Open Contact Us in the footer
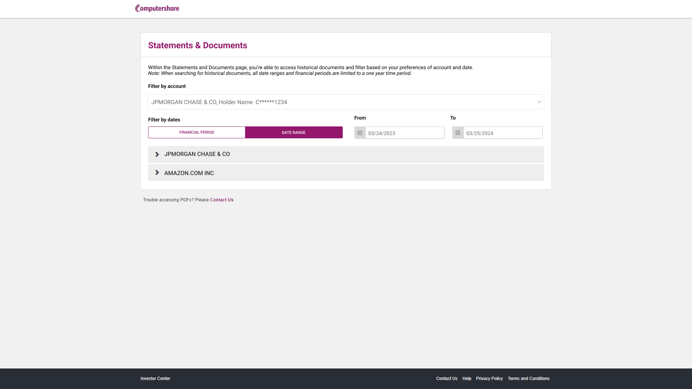 point(447,379)
